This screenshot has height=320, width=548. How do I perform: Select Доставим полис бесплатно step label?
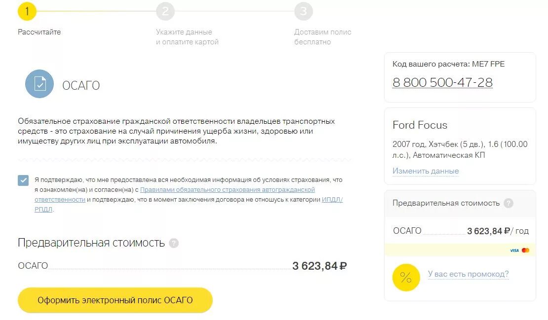coord(322,37)
